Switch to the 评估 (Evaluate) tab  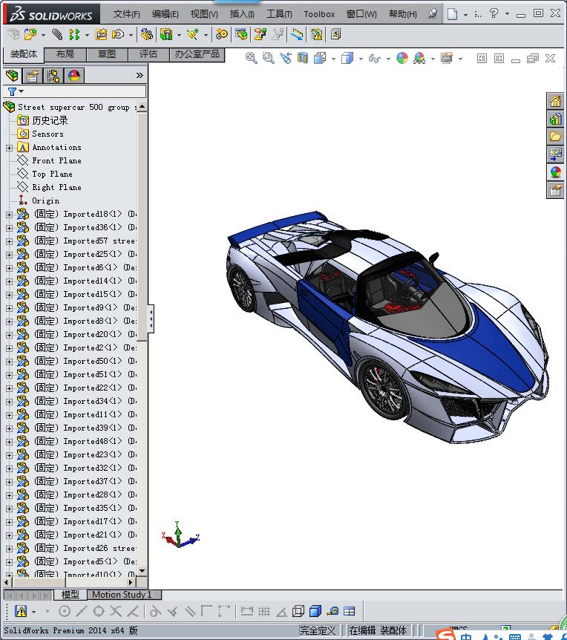[148, 54]
